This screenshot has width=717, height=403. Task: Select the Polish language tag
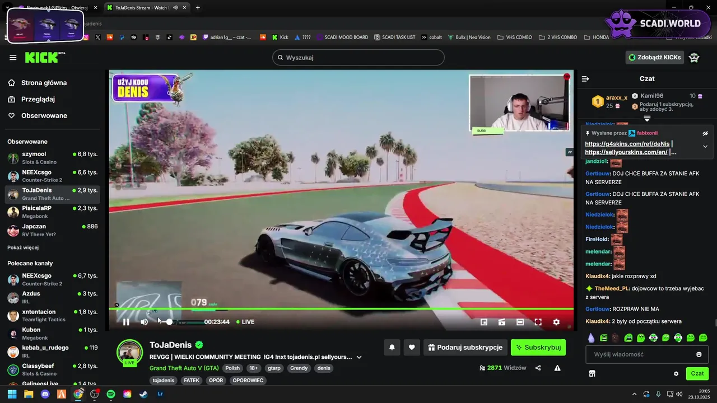[232, 368]
